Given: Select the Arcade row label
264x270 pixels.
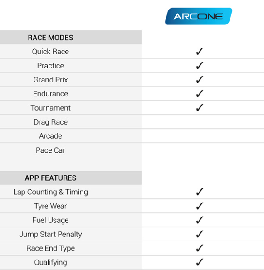Looking at the screenshot, I should tap(50, 136).
